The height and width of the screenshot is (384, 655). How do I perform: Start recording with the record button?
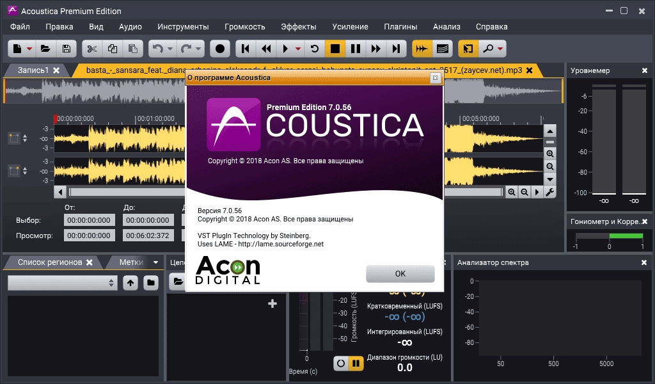click(x=220, y=49)
